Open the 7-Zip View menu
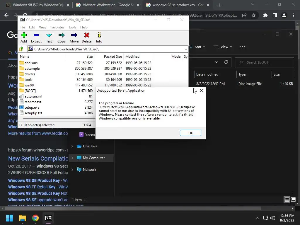Screen dimensions: 300x225 42,27
